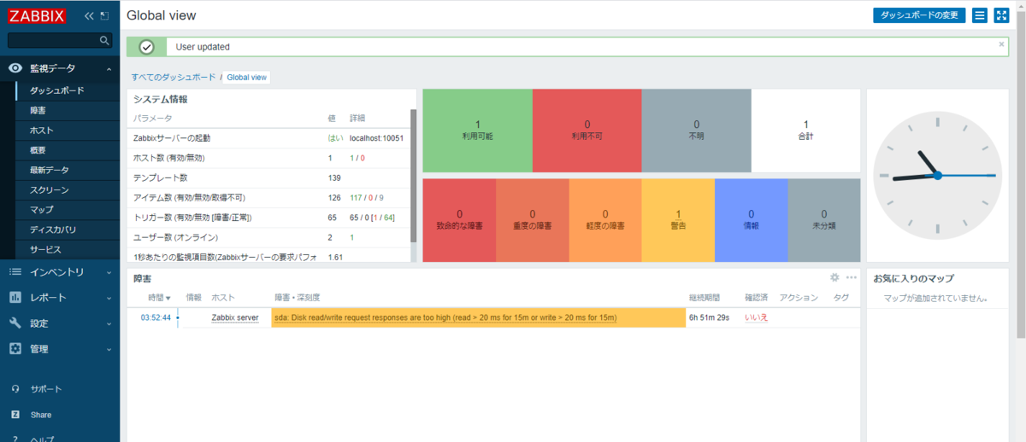This screenshot has height=442, width=1026.
Task: Click the 致命的な障害 severity tile
Action: pos(459,220)
